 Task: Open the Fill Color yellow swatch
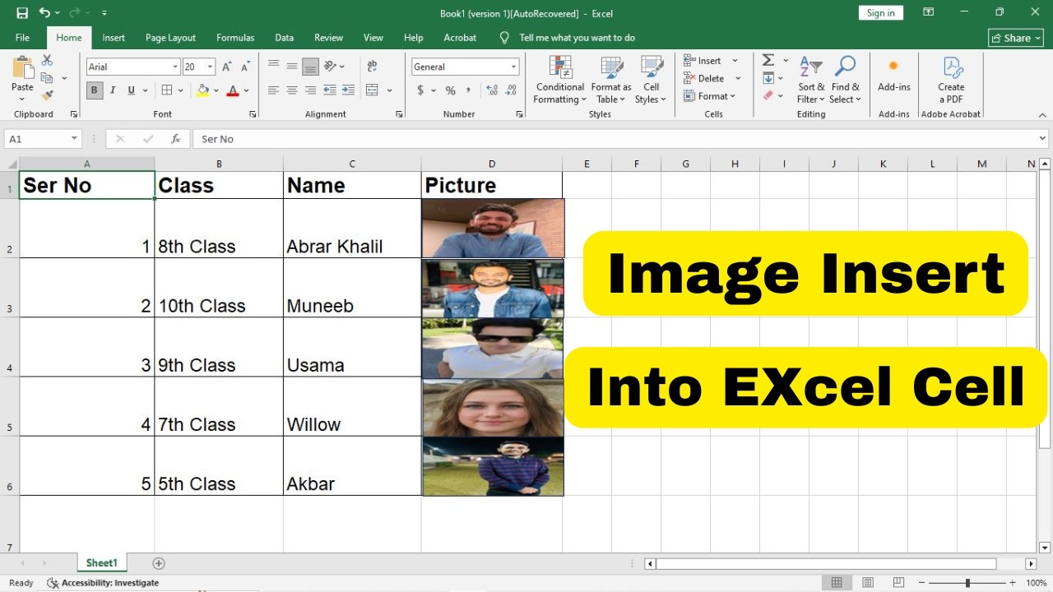203,90
